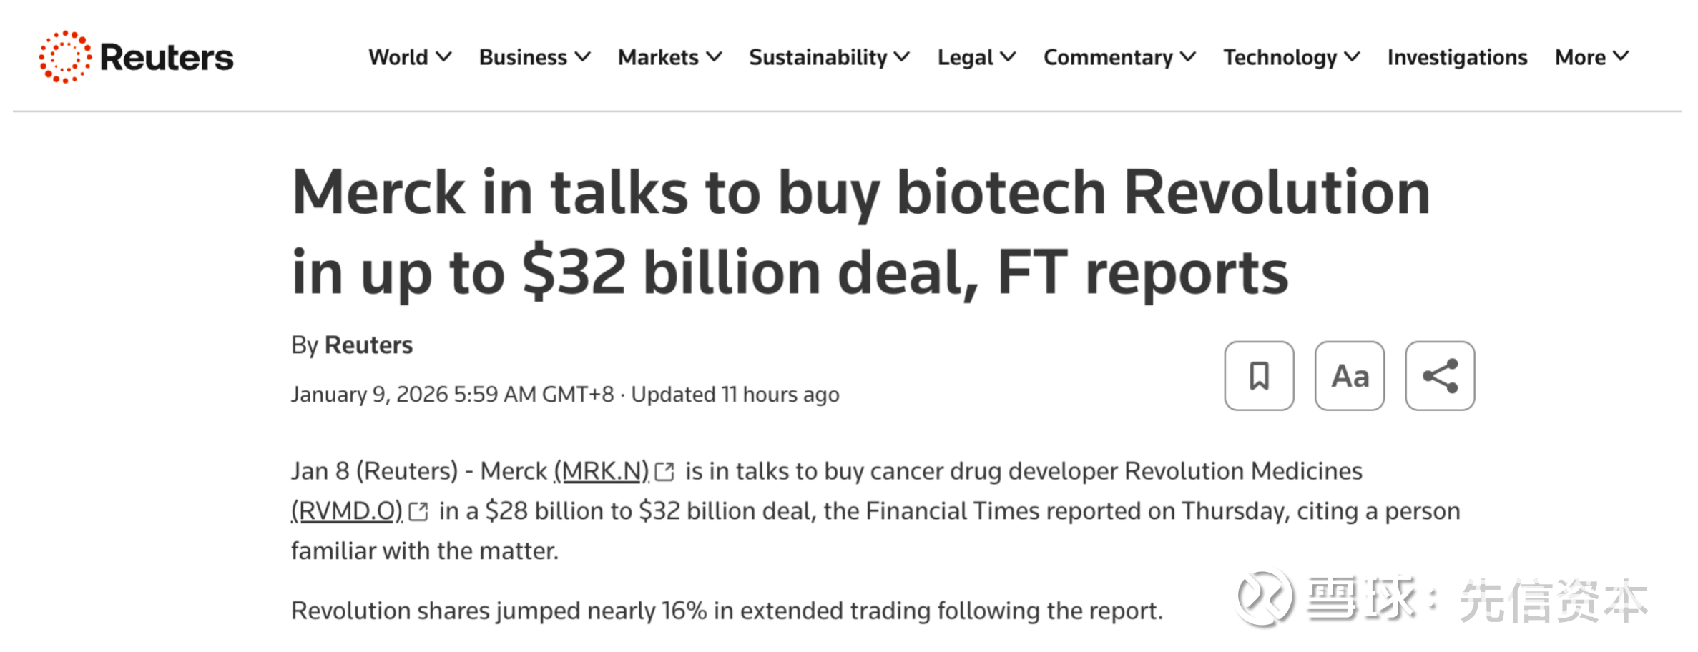Click the Reuters logo
The width and height of the screenshot is (1698, 652).
click(136, 57)
